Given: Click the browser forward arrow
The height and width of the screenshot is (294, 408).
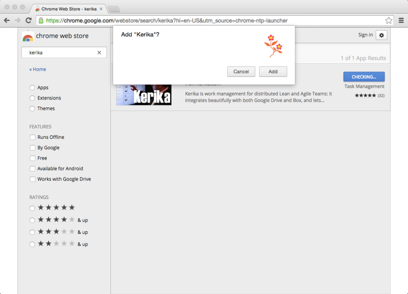Looking at the screenshot, I should coord(18,20).
